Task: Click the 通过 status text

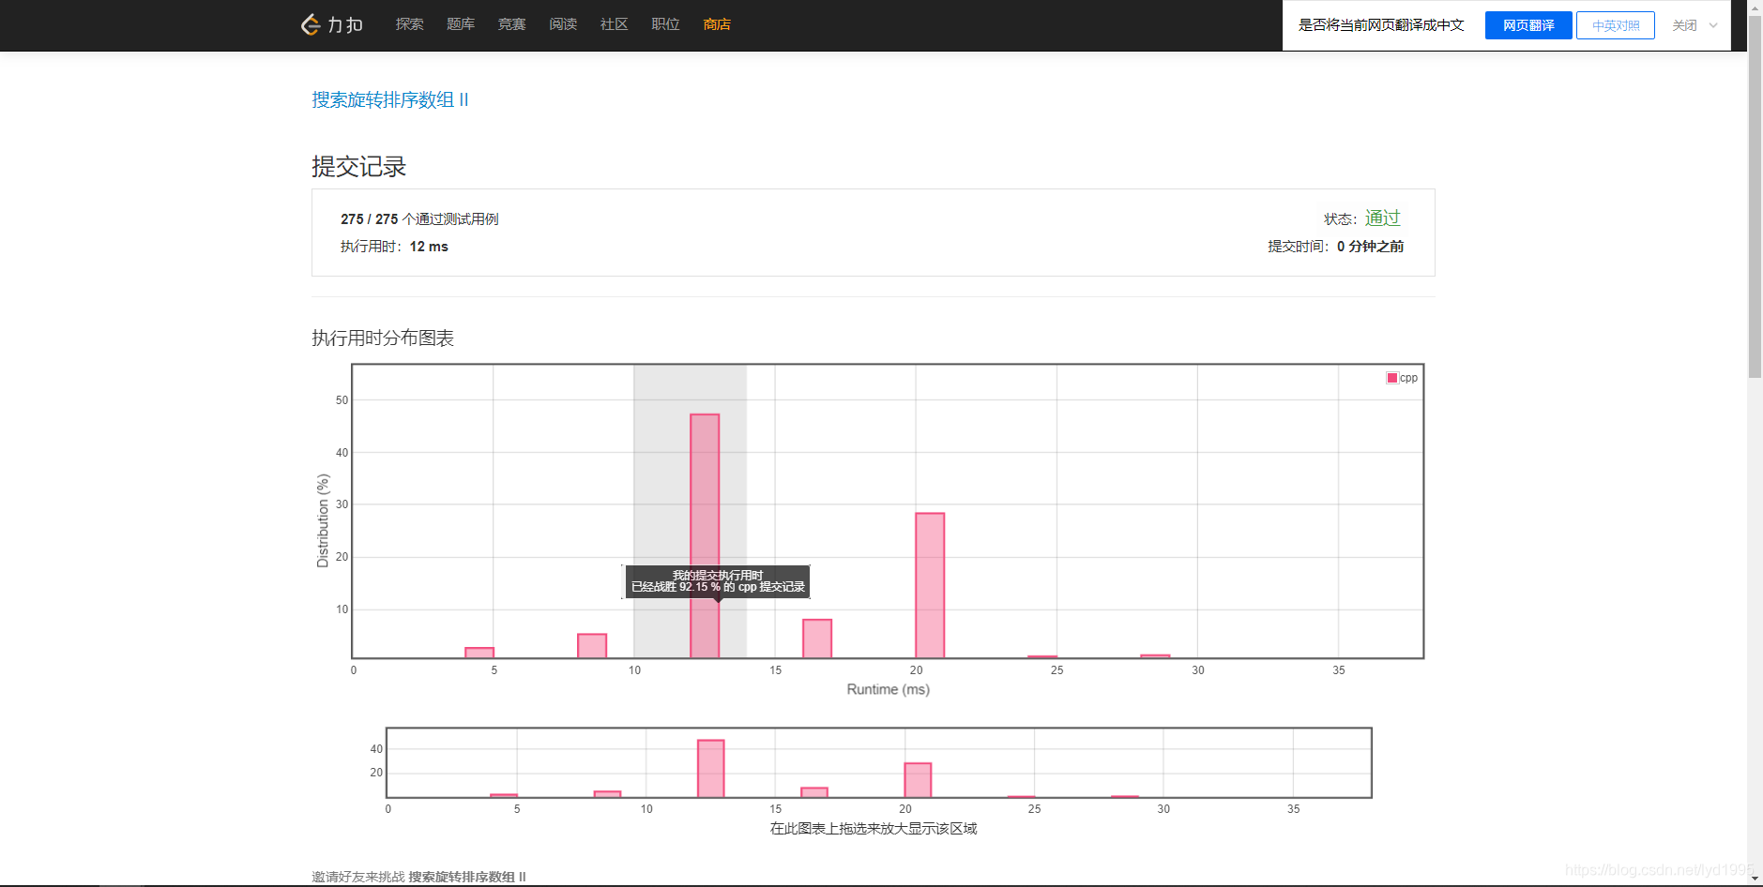Action: point(1382,218)
